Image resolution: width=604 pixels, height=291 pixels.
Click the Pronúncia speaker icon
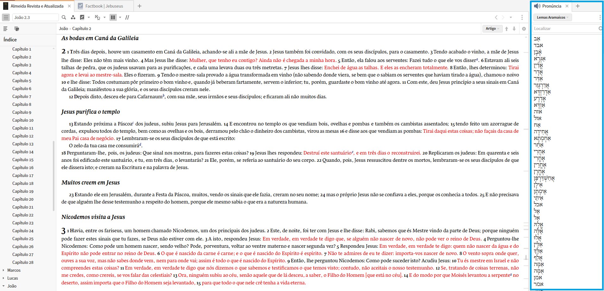[537, 6]
